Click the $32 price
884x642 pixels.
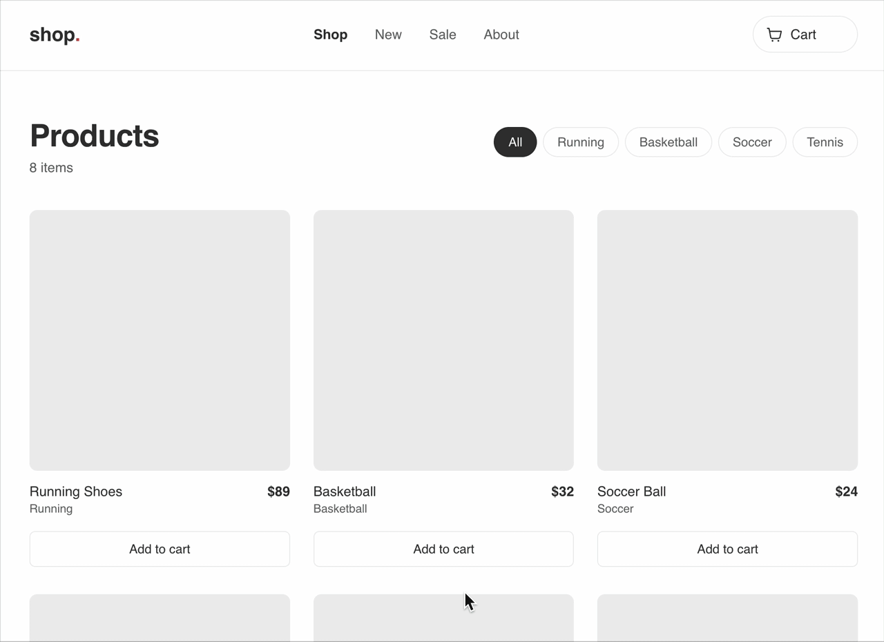[562, 492]
